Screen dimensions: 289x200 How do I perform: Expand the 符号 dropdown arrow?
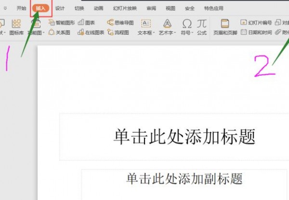(192, 33)
